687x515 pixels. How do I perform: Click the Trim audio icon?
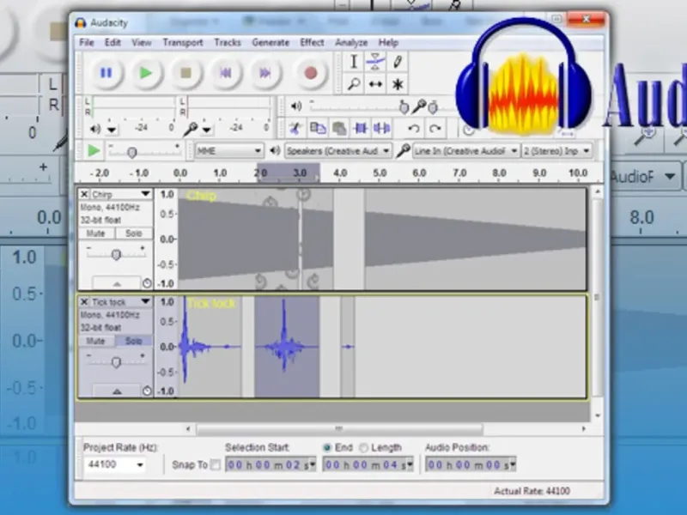click(x=361, y=128)
